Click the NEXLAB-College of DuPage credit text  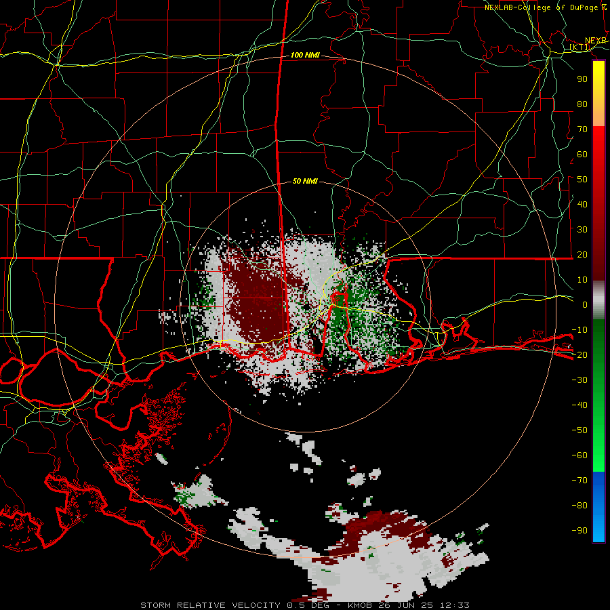pos(546,7)
